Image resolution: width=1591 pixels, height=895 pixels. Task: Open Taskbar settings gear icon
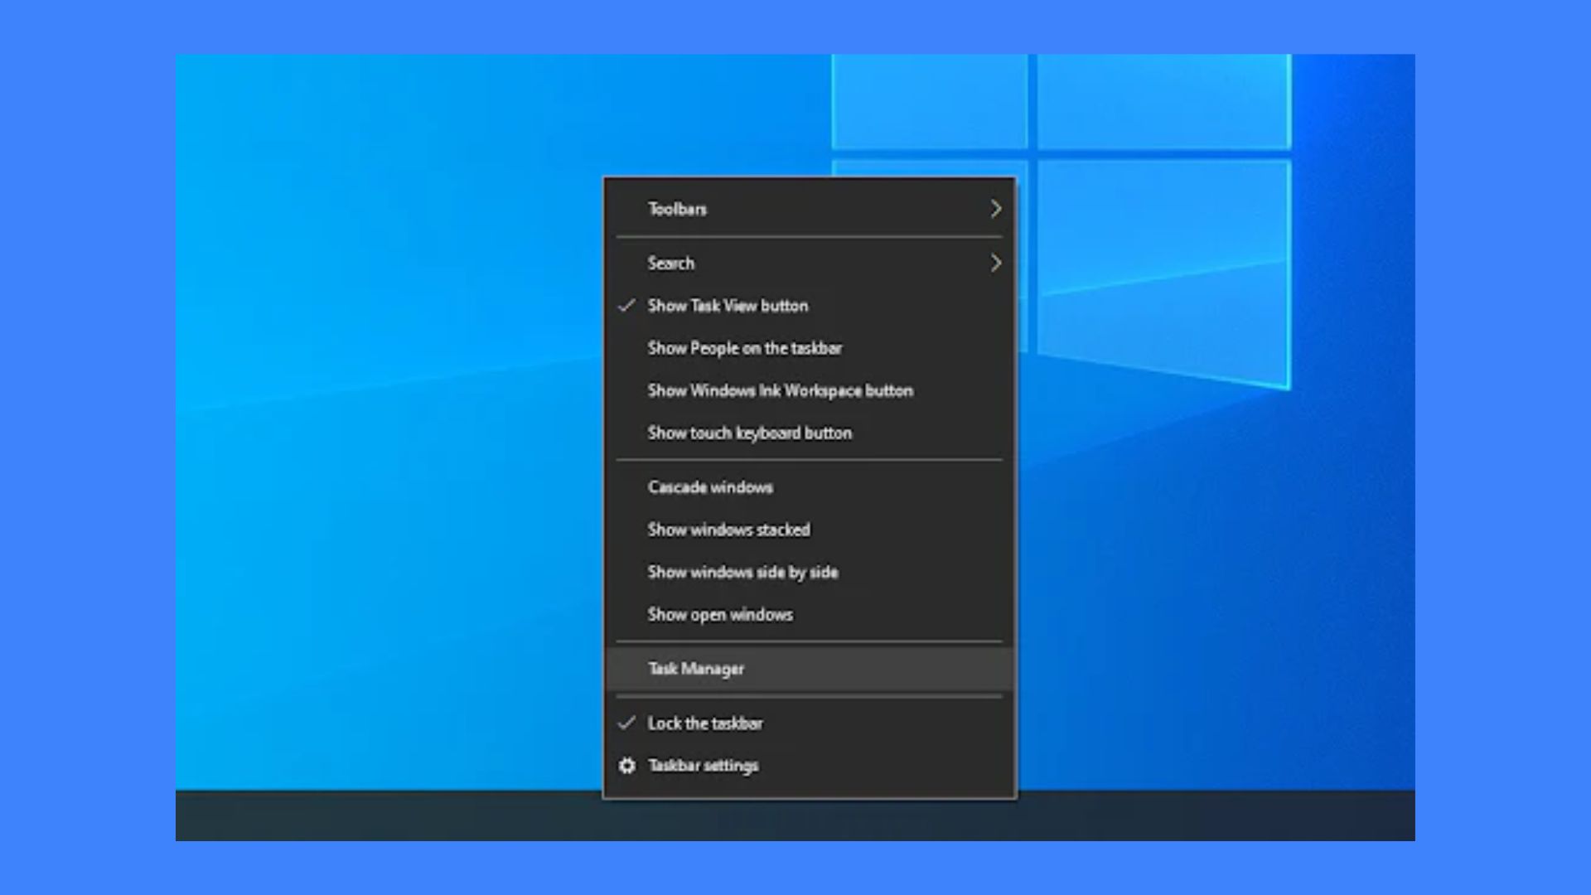pos(627,766)
